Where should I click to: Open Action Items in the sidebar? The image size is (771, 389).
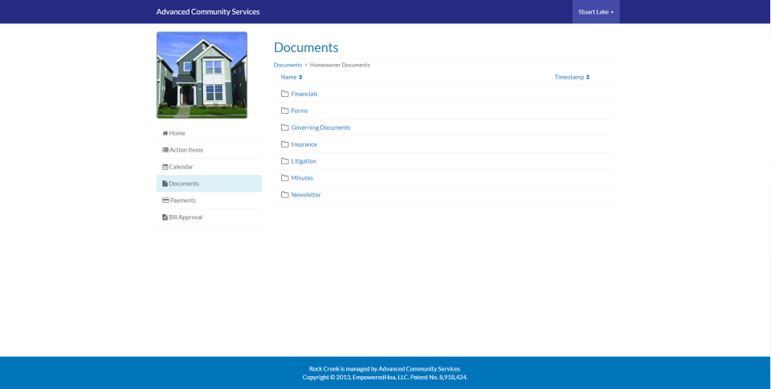[209, 150]
